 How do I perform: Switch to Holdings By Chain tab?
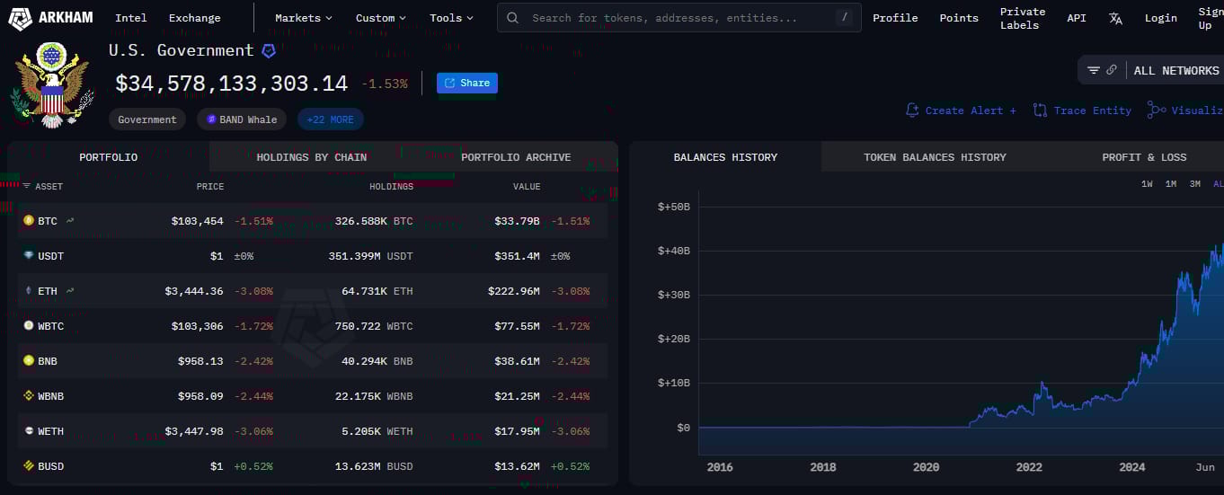tap(312, 156)
